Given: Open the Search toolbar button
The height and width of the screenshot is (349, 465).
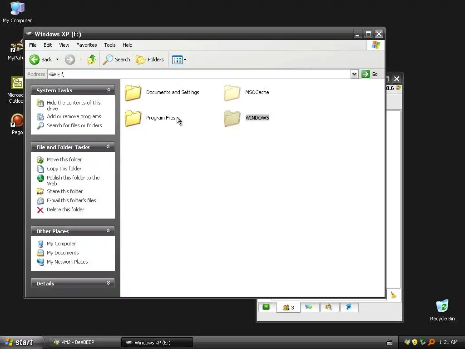Looking at the screenshot, I should click(x=117, y=60).
